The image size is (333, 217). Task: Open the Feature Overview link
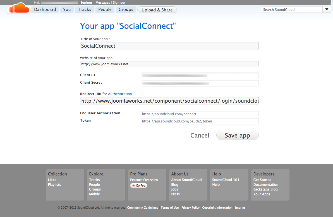coord(144,180)
